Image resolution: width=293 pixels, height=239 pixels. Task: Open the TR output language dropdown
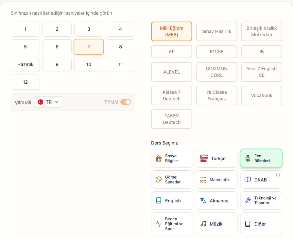(x=48, y=102)
